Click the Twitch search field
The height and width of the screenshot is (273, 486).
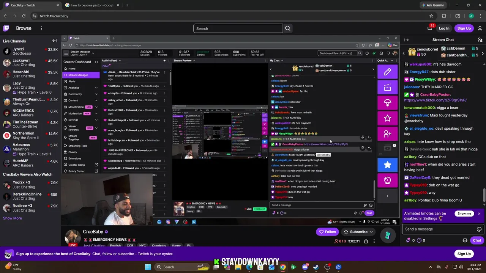coord(238,28)
